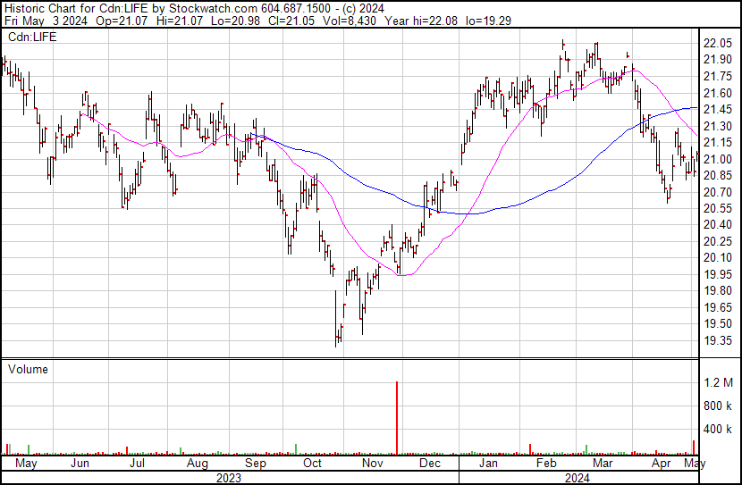This screenshot has width=742, height=485.
Task: Click the 21.00 price axis label
Action: coord(718,159)
